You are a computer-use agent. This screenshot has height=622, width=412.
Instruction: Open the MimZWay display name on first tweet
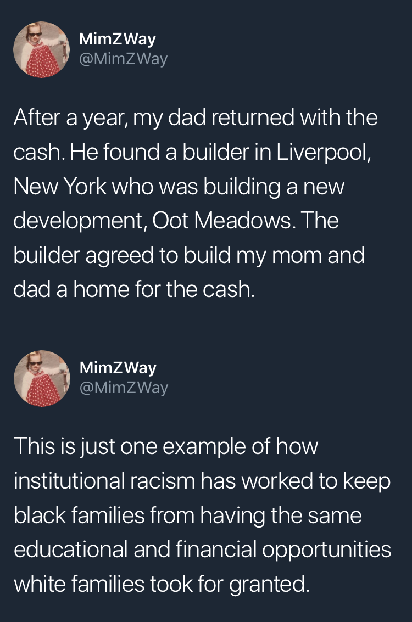[x=118, y=39]
